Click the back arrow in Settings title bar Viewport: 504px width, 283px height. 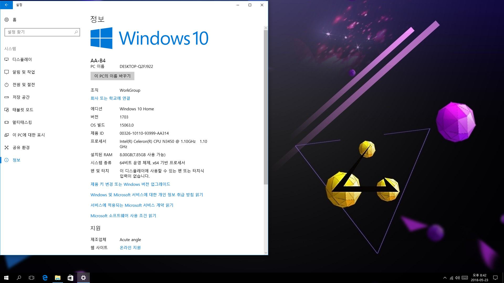tap(6, 5)
